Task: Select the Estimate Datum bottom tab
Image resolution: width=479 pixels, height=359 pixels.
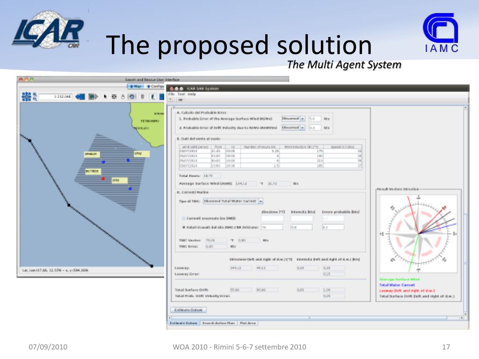Action: [x=183, y=323]
